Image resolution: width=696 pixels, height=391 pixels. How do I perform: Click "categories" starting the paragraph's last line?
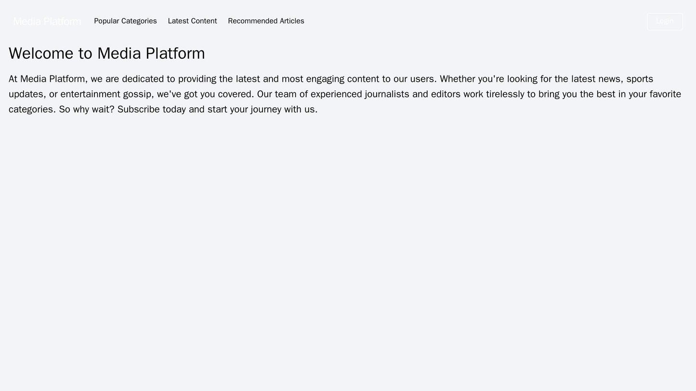click(x=31, y=109)
